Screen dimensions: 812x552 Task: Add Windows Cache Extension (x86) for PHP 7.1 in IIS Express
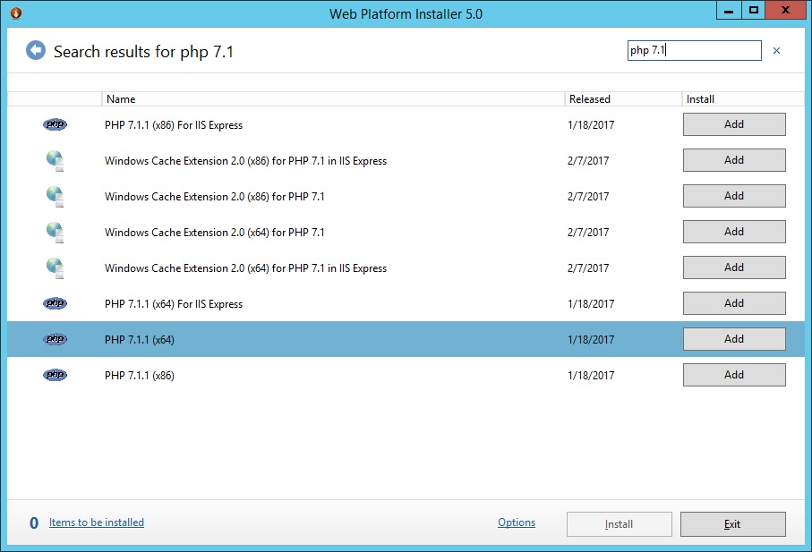(734, 160)
